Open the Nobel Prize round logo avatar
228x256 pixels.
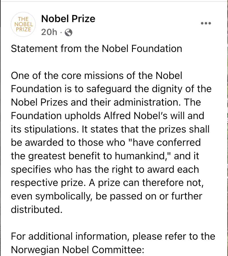pyautogui.click(x=23, y=24)
